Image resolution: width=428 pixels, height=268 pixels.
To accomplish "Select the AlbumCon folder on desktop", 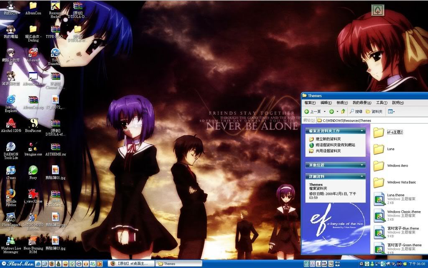I will click(33, 8).
